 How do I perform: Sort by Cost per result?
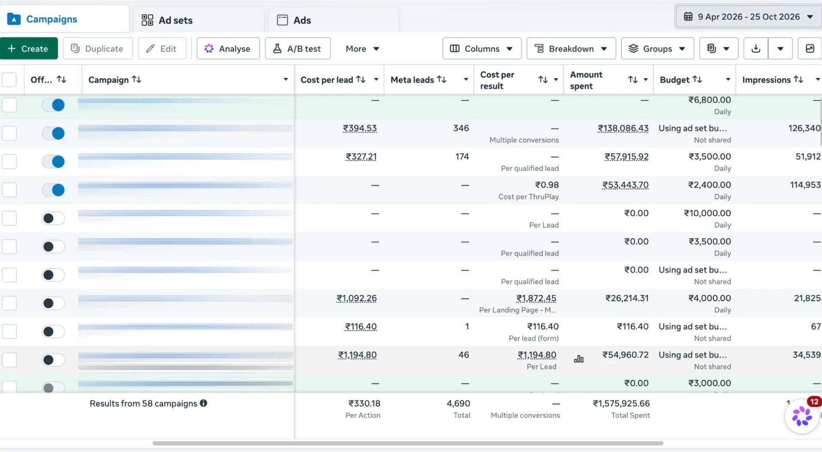pos(543,79)
